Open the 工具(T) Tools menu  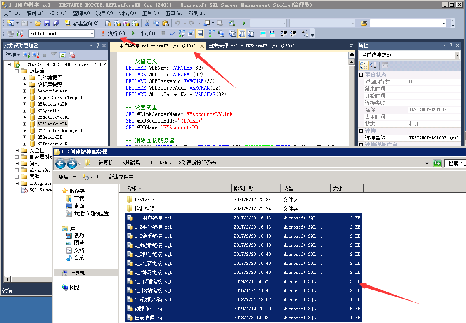pos(151,13)
